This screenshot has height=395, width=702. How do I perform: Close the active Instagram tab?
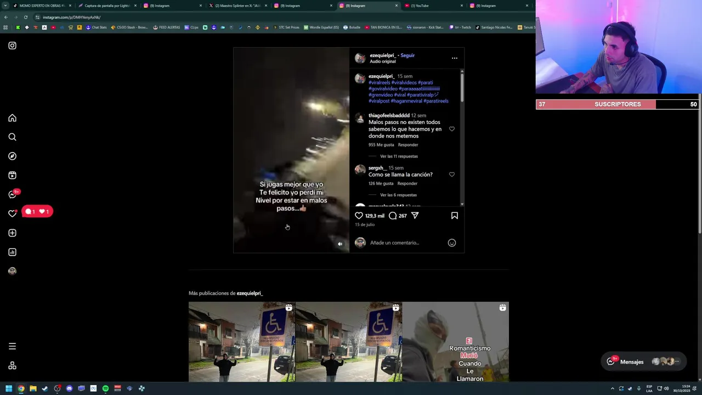[x=396, y=5]
